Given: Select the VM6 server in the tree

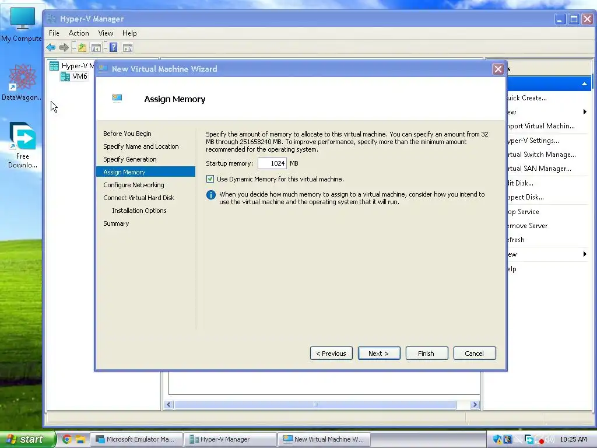Looking at the screenshot, I should coord(74,76).
